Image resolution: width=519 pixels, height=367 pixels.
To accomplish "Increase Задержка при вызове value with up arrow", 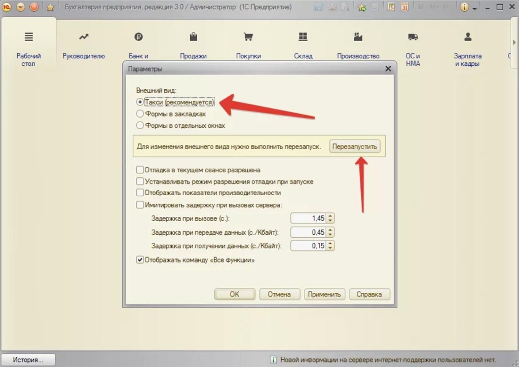I will (330, 216).
